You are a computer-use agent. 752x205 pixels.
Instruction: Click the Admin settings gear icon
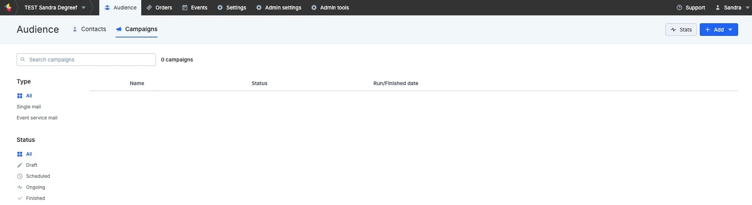[x=259, y=7]
